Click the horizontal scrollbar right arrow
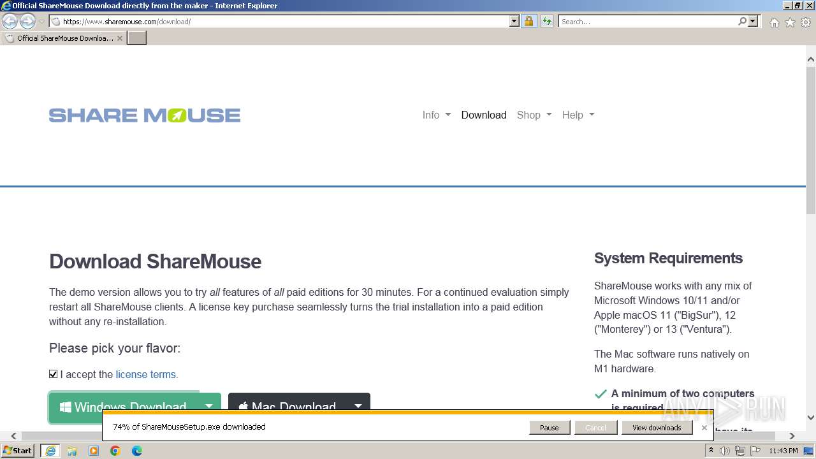This screenshot has height=459, width=816. tap(792, 436)
